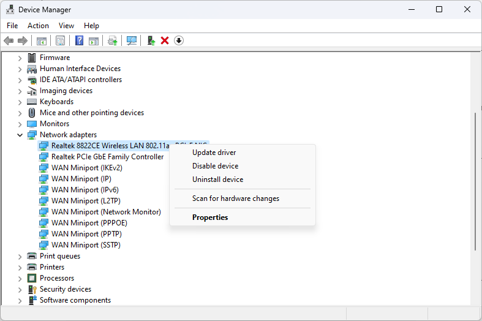Image resolution: width=482 pixels, height=321 pixels.
Task: Collapse the Network adapters category
Action: click(20, 135)
